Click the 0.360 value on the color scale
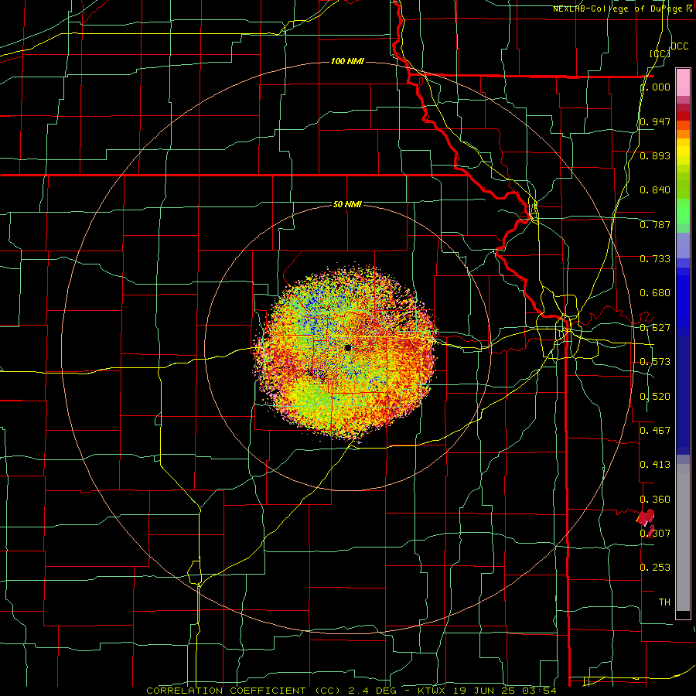The height and width of the screenshot is (696, 696). tap(655, 500)
